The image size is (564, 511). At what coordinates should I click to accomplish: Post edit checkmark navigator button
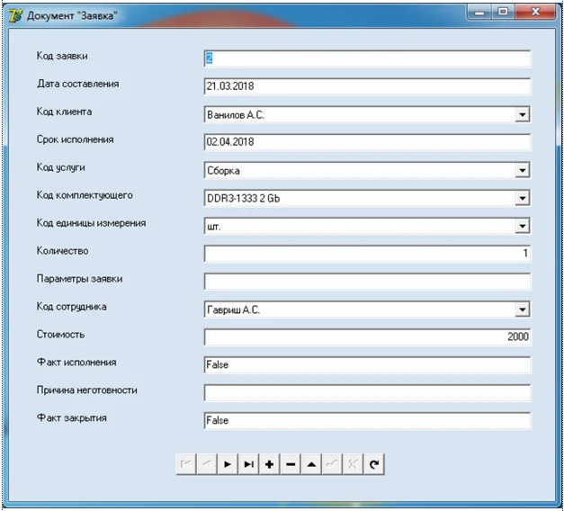332,464
